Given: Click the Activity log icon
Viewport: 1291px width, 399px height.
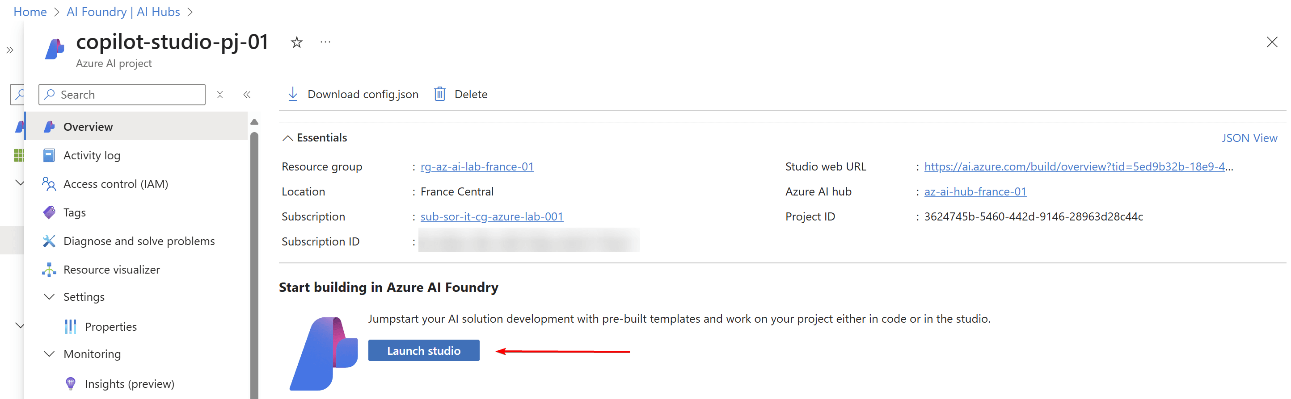Looking at the screenshot, I should click(49, 155).
